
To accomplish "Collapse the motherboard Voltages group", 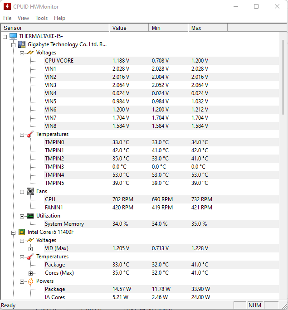I will [x=22, y=53].
